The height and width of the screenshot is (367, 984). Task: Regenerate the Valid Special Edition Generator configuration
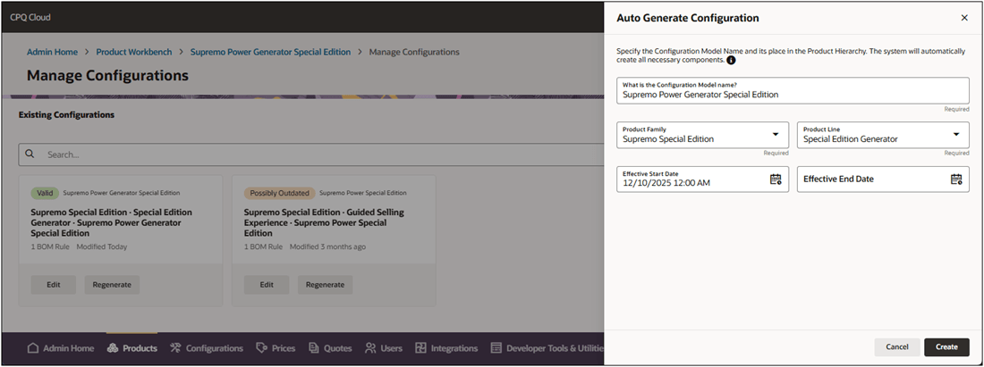point(112,284)
